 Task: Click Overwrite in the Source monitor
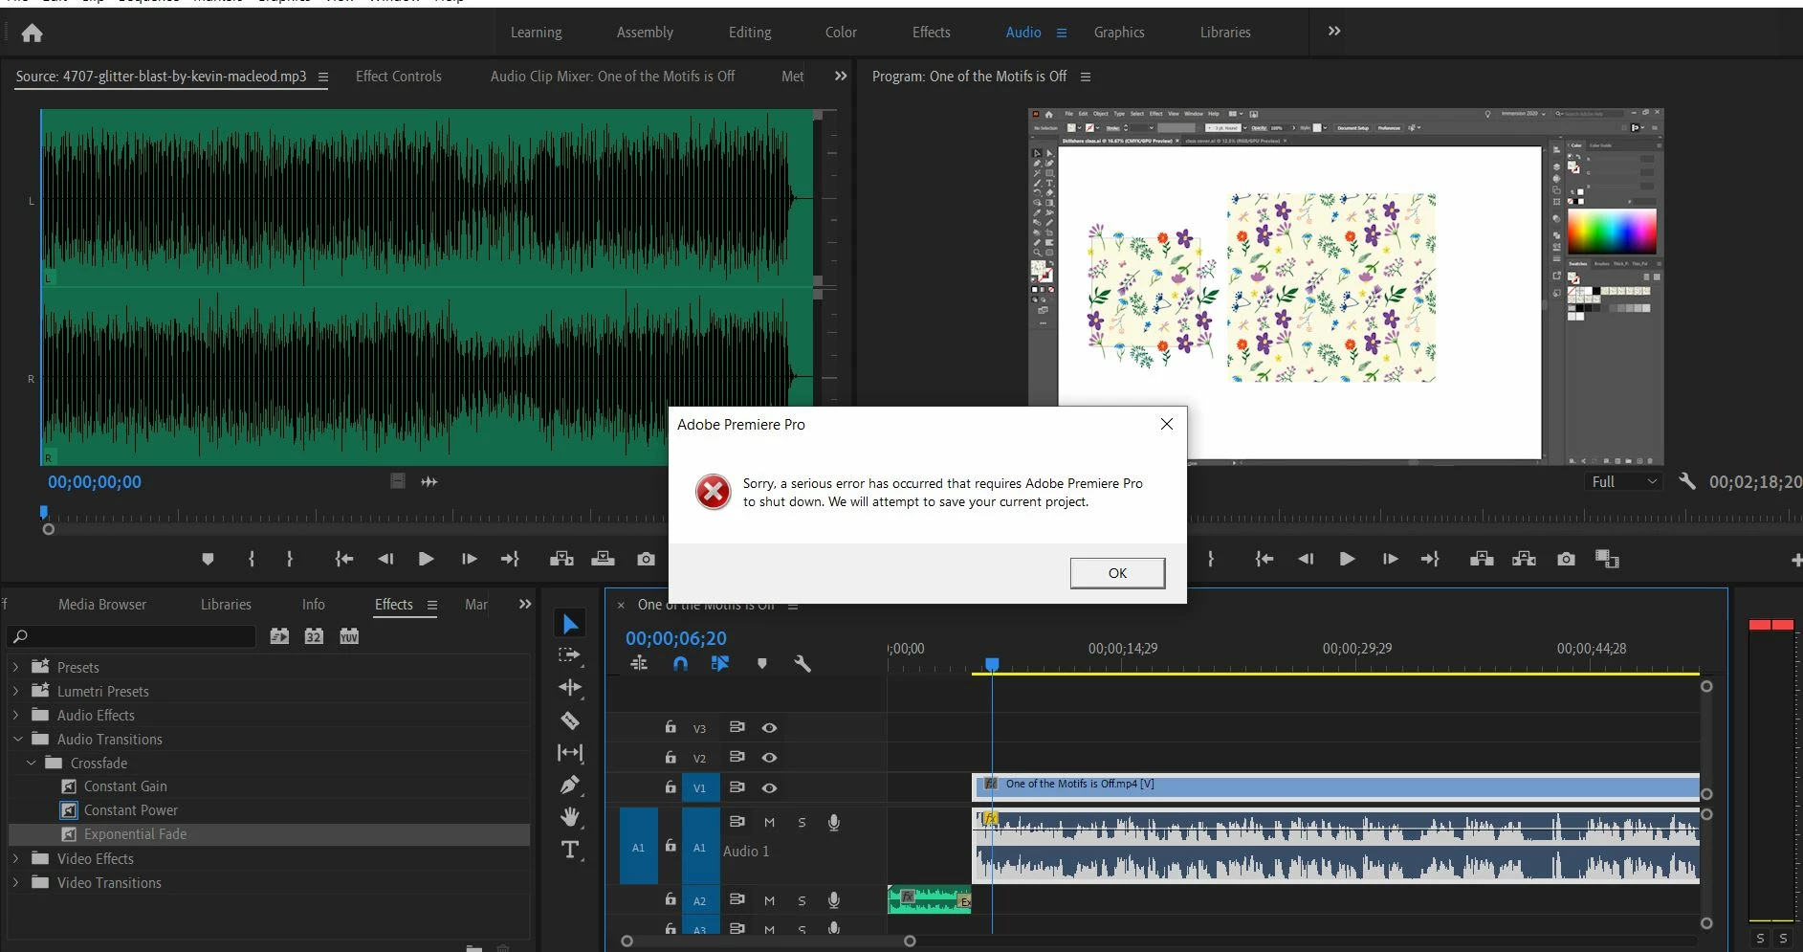pos(604,559)
